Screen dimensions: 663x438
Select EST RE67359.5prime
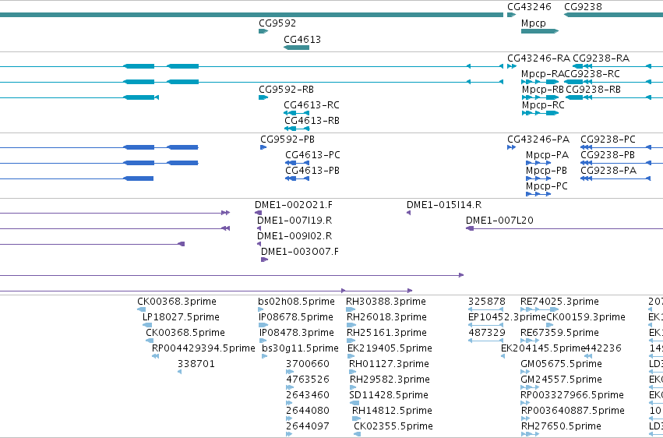click(x=560, y=333)
